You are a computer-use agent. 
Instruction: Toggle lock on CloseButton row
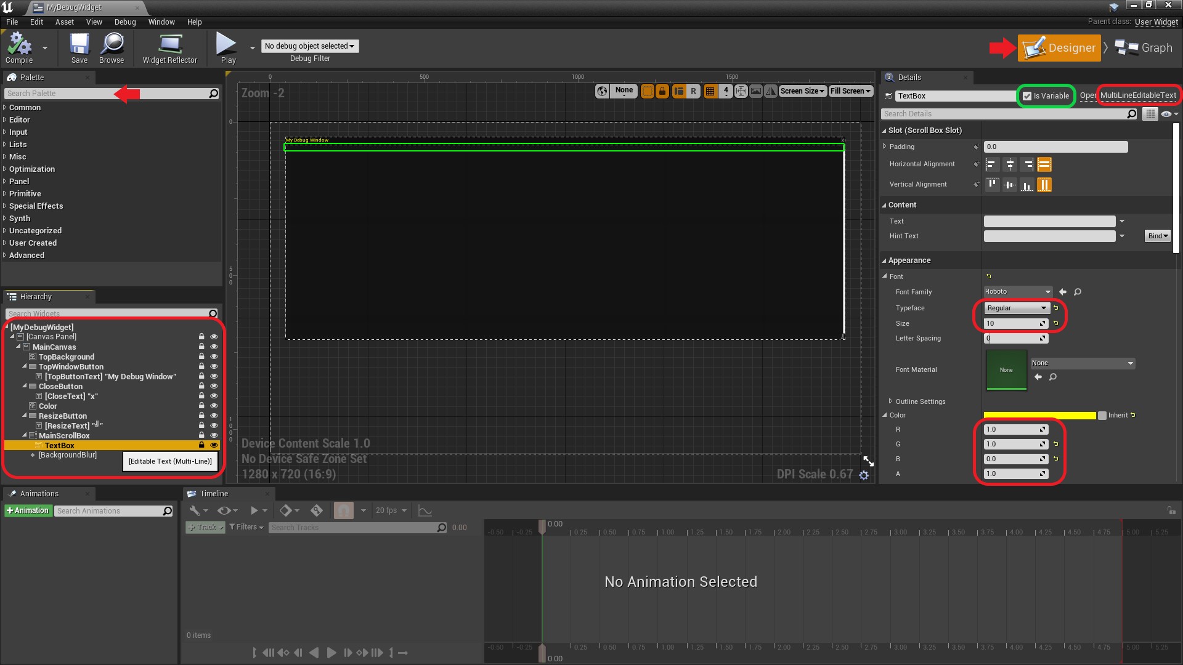[201, 386]
